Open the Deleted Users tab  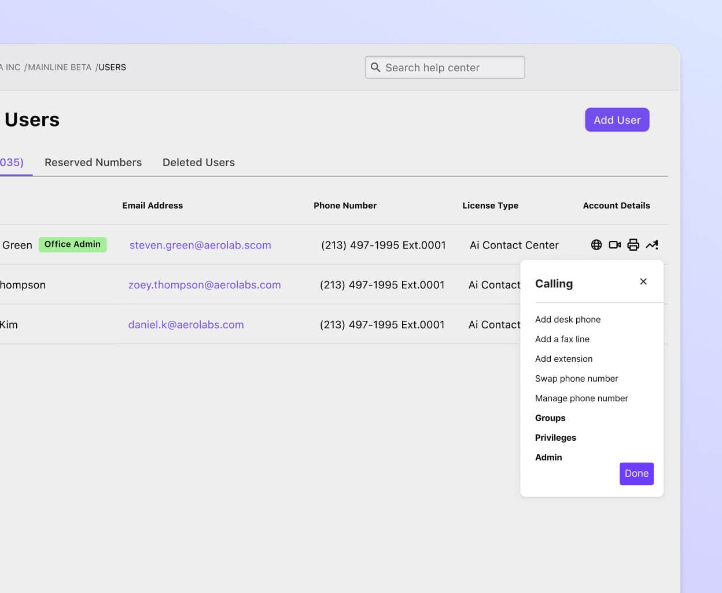198,162
